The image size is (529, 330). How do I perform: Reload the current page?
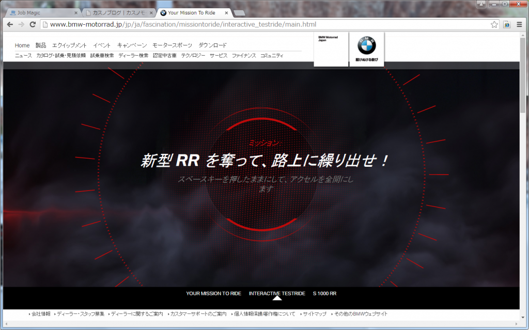click(33, 24)
